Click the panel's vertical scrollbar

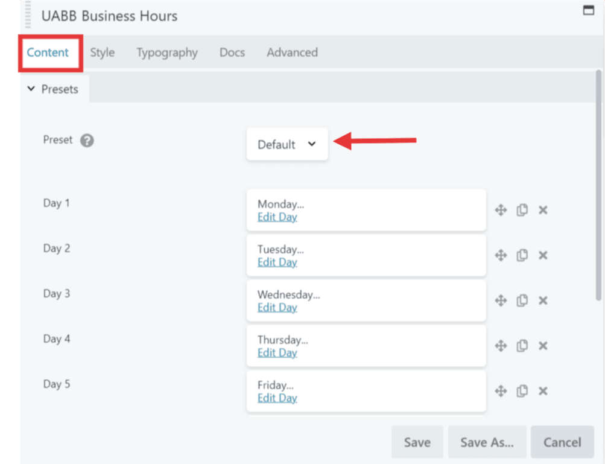coord(598,181)
